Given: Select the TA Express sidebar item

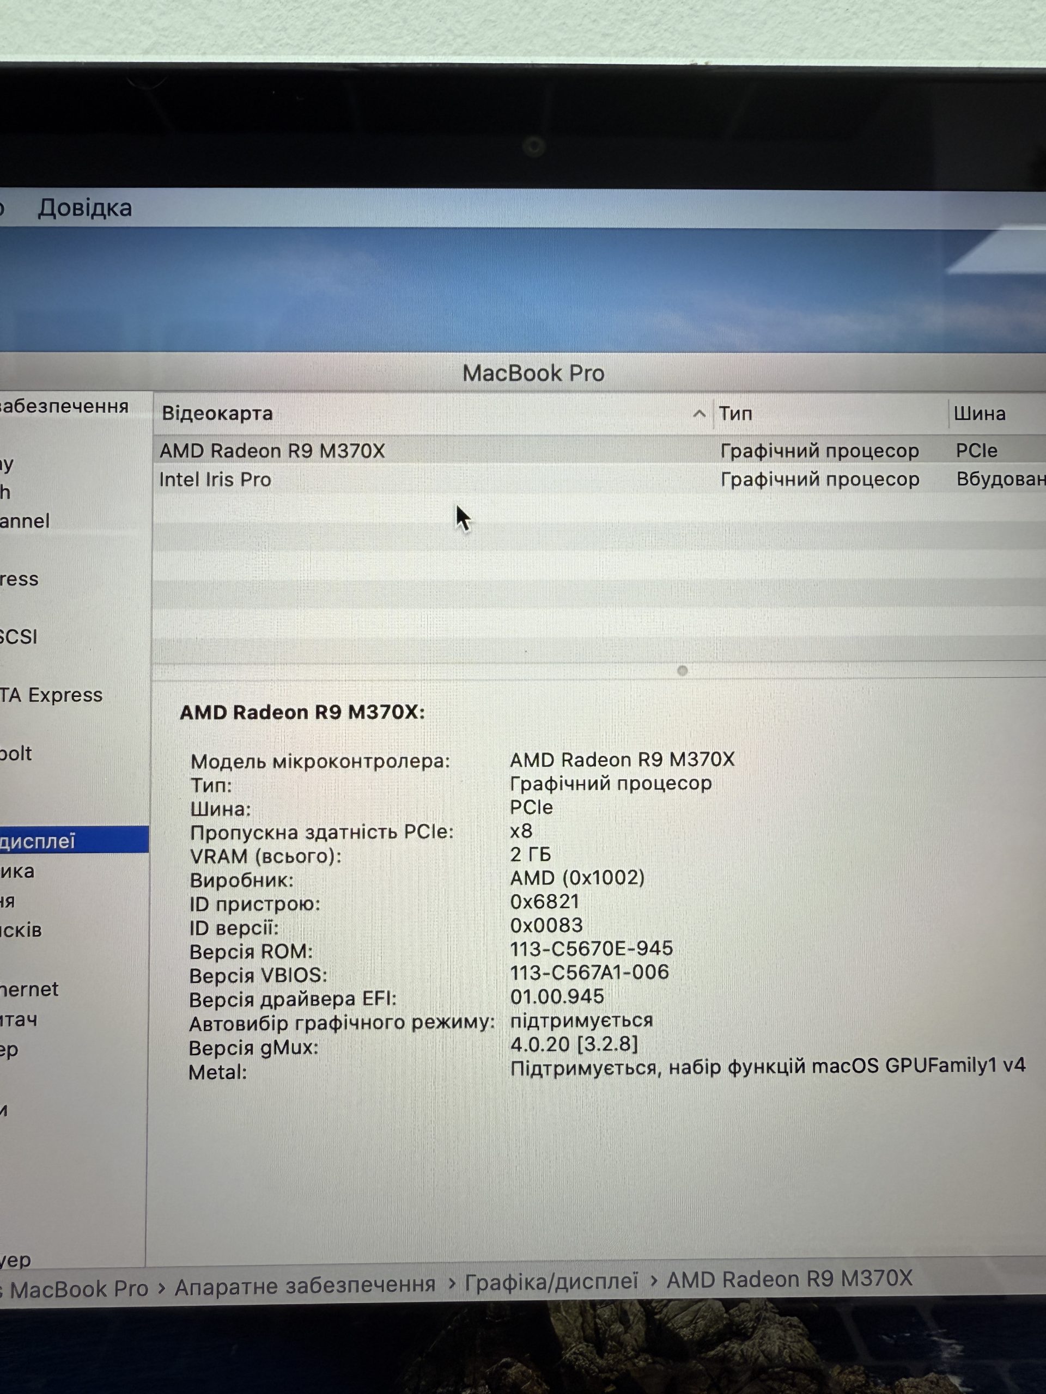Looking at the screenshot, I should point(51,694).
